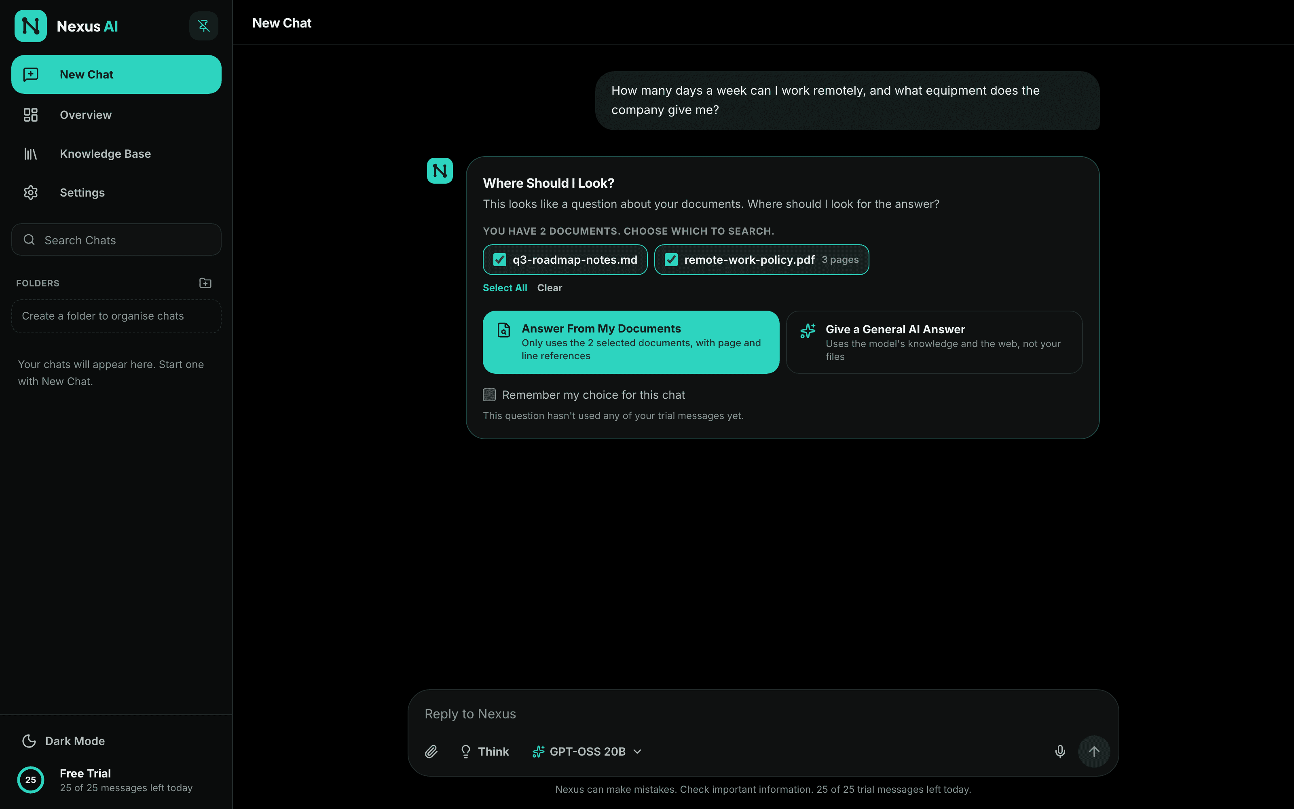Viewport: 1294px width, 809px height.
Task: Click the Nexus AI logo icon in sidebar
Action: coord(30,25)
